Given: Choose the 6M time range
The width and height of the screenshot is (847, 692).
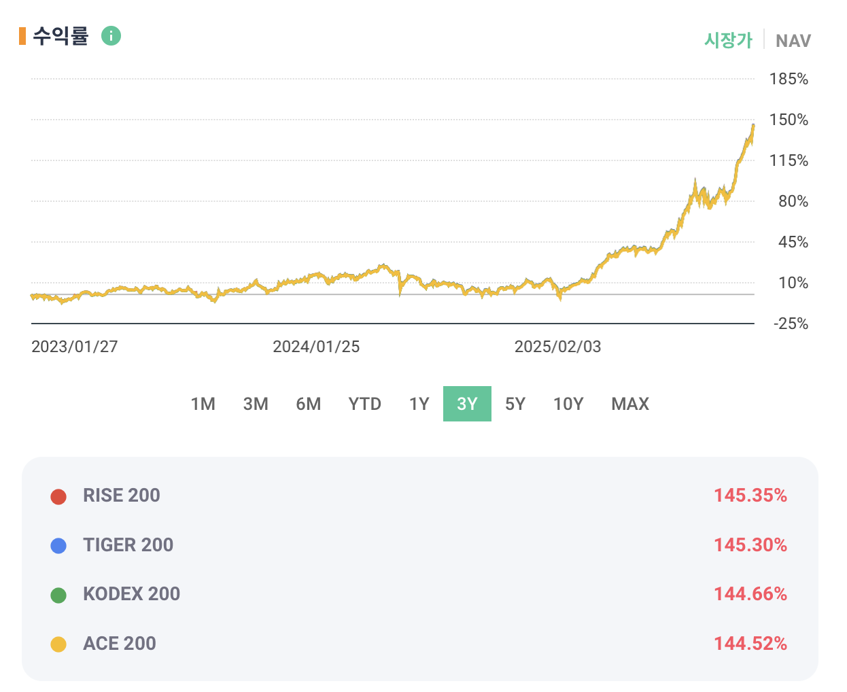Looking at the screenshot, I should click(x=308, y=404).
